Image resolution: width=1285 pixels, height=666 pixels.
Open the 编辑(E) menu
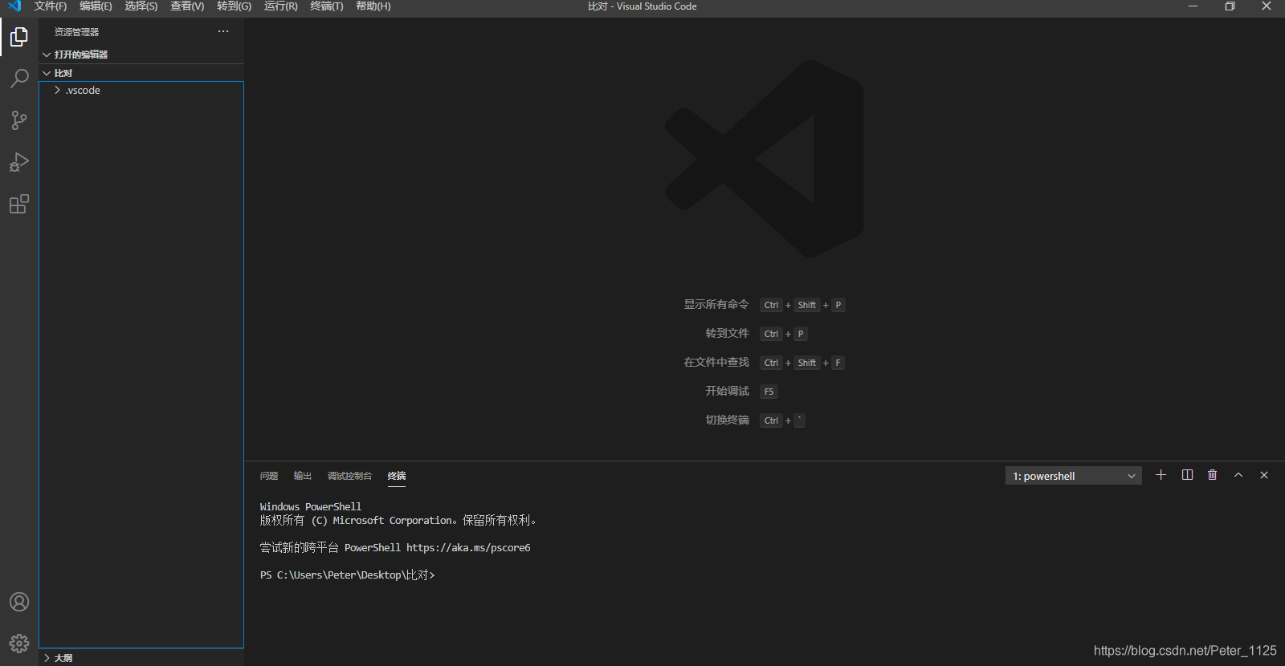(x=96, y=6)
